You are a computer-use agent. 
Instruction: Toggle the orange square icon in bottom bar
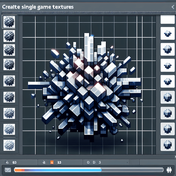(x=52, y=162)
